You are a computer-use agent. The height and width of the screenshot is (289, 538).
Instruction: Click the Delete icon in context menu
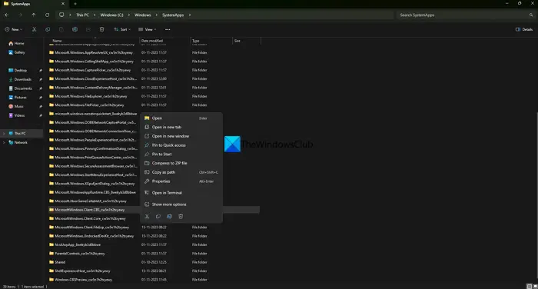[181, 216]
